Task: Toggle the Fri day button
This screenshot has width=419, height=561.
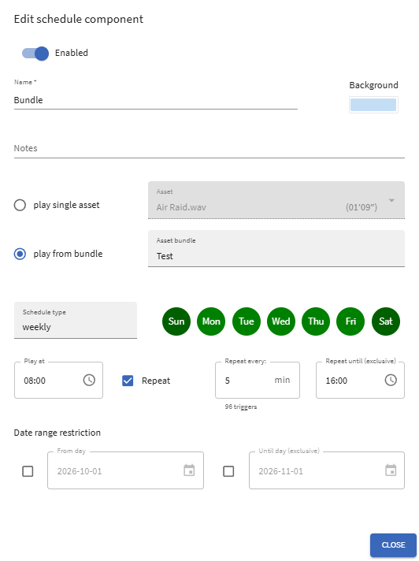Action: (x=350, y=321)
